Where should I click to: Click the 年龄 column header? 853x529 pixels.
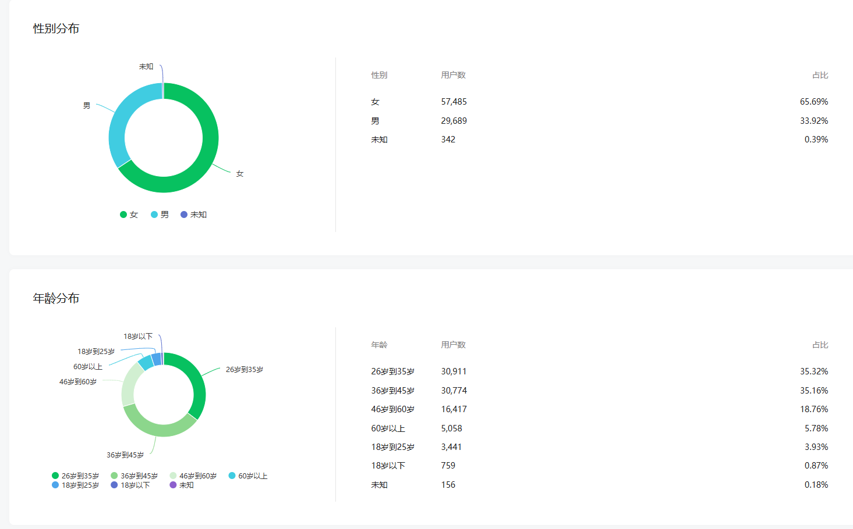[379, 345]
